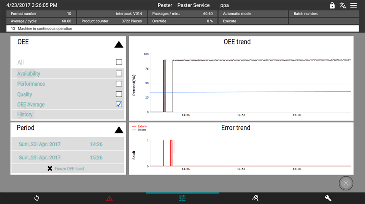This screenshot has height=204, width=365.
Task: Open the diagnostics magnifier icon
Action: [x=255, y=198]
